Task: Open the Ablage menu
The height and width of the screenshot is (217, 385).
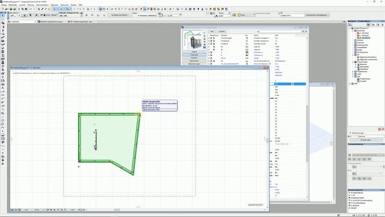Action: point(4,5)
